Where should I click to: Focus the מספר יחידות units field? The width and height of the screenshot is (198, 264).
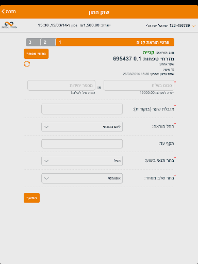tap(61, 85)
